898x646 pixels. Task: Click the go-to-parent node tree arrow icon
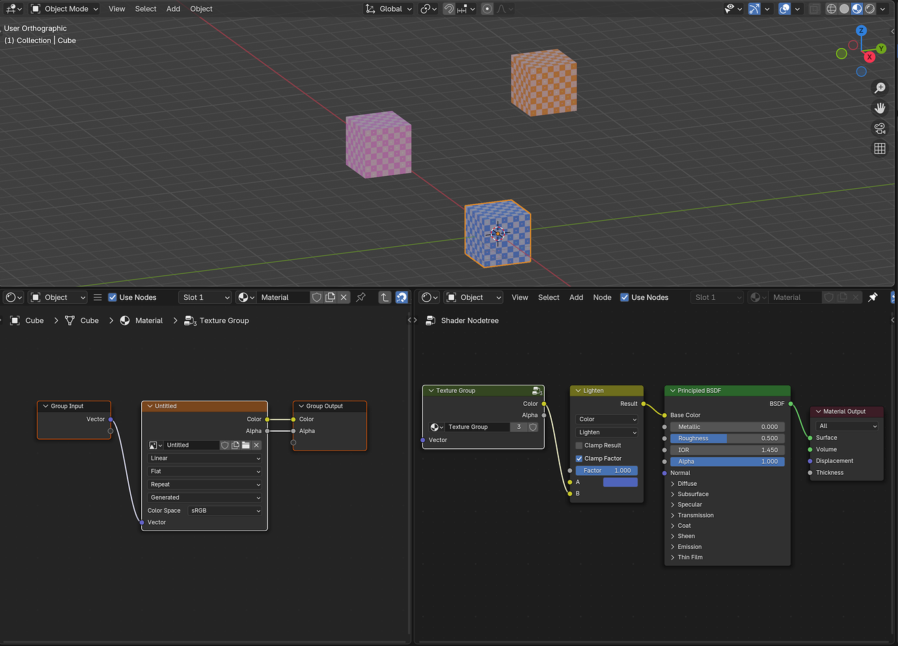tap(385, 297)
